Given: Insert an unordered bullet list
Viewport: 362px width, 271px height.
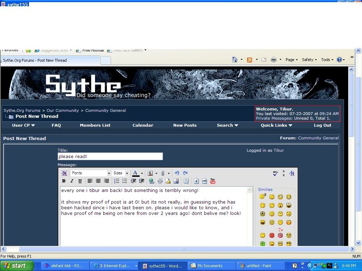Looking at the screenshot, I should [x=125, y=181].
